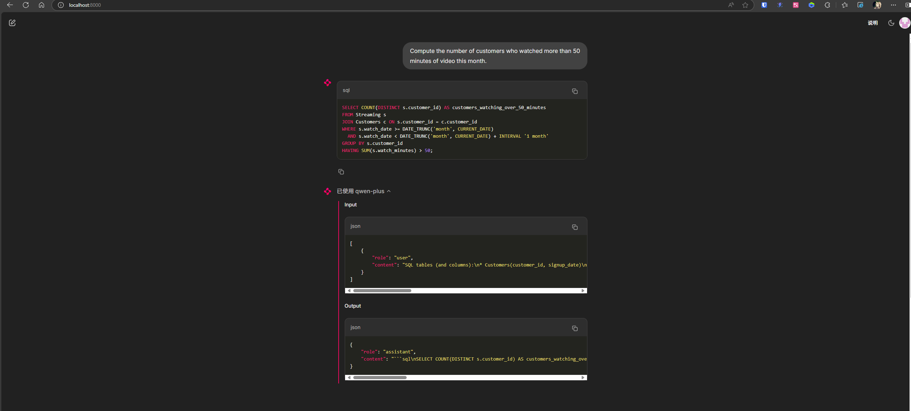Copy the sql code block
This screenshot has width=911, height=411.
pos(575,91)
